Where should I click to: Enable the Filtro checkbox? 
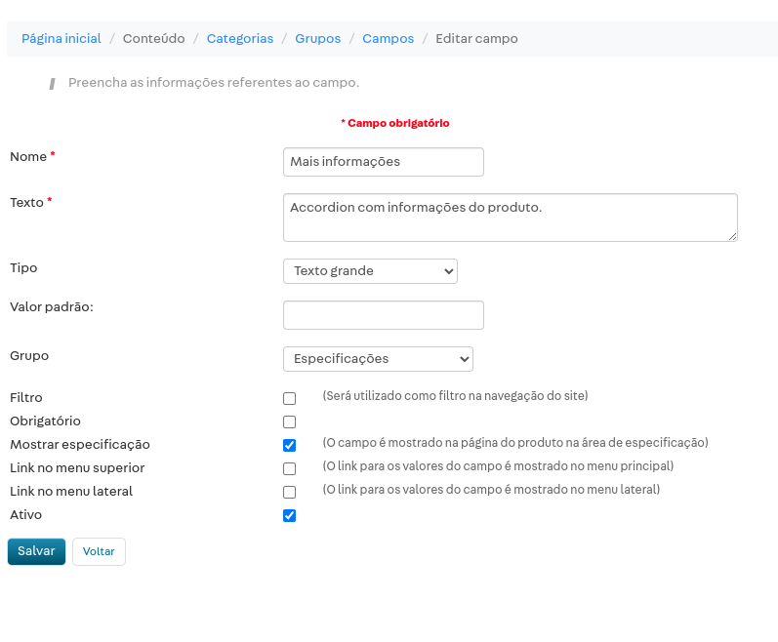[289, 399]
